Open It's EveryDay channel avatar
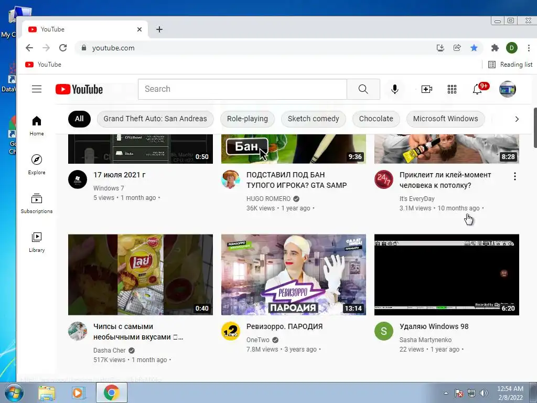537x403 pixels. click(383, 179)
